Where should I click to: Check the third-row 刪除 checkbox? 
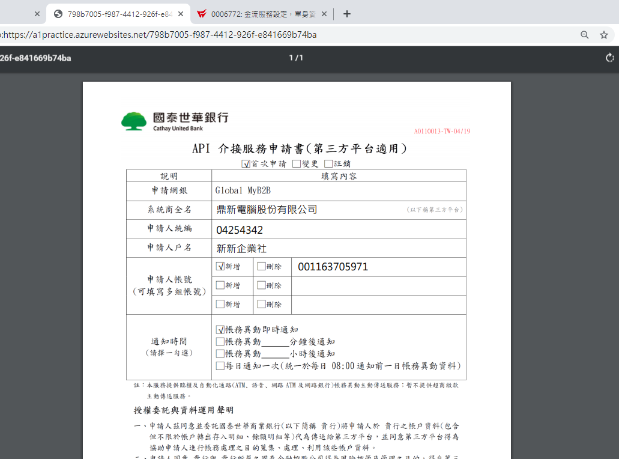coord(261,304)
